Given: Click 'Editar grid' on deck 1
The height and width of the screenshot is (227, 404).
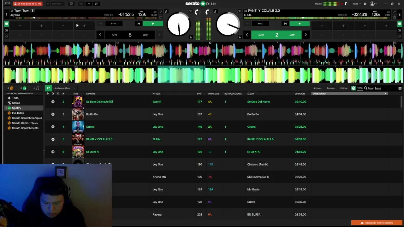Looking at the screenshot, I should (109, 15).
